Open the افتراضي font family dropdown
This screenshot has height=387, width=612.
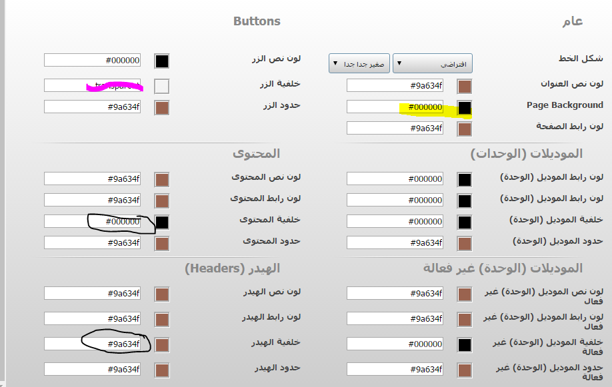pyautogui.click(x=432, y=64)
